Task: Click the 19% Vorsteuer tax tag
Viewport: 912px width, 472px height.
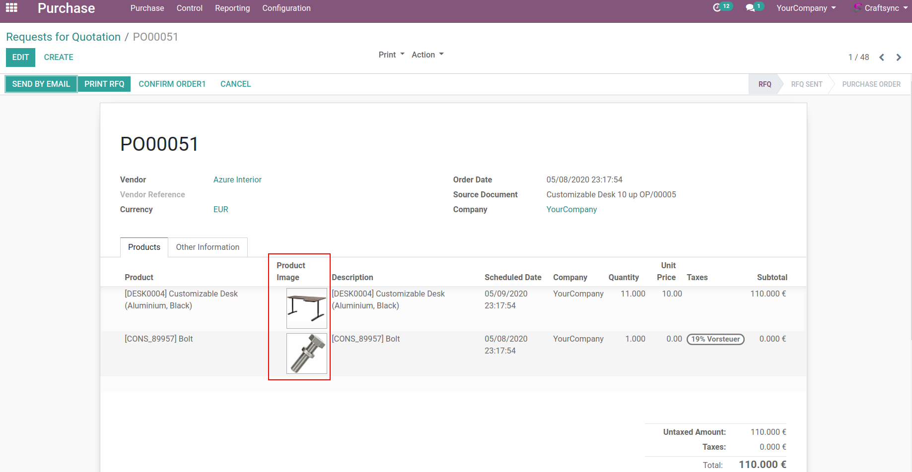Action: (x=715, y=339)
